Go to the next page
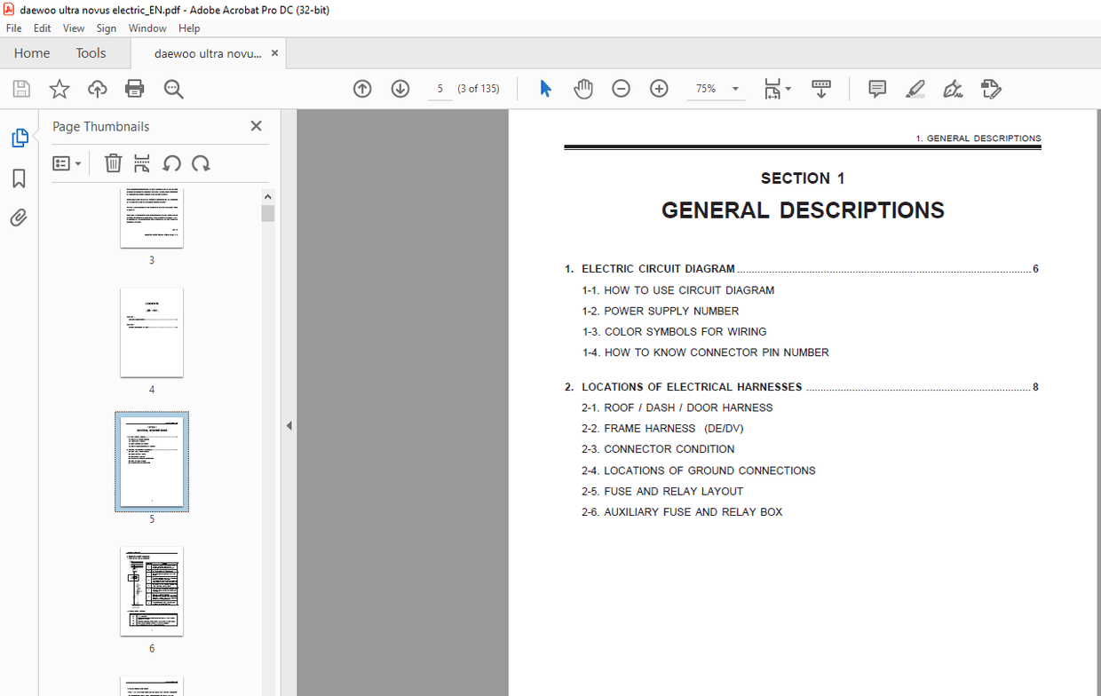 pyautogui.click(x=400, y=88)
